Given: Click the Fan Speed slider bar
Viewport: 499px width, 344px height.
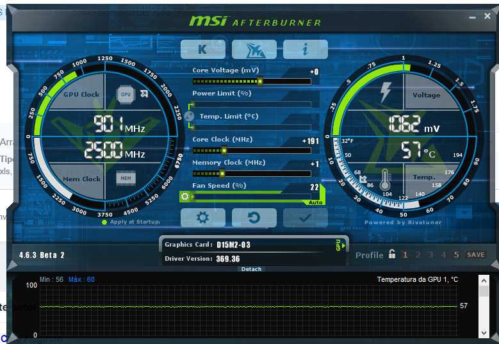Looking at the screenshot, I should [252, 197].
